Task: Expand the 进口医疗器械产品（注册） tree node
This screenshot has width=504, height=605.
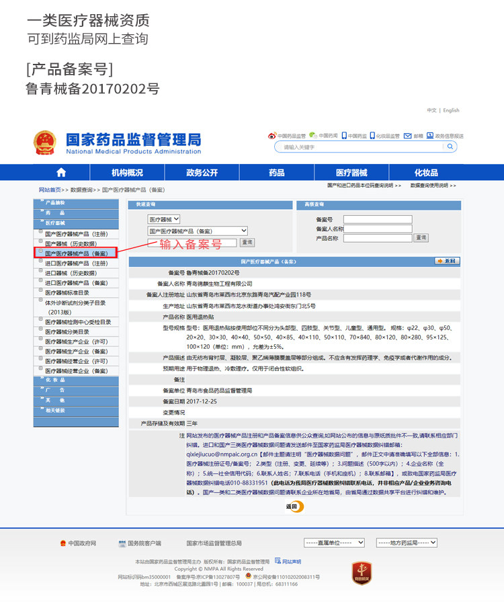Action: pos(40,261)
